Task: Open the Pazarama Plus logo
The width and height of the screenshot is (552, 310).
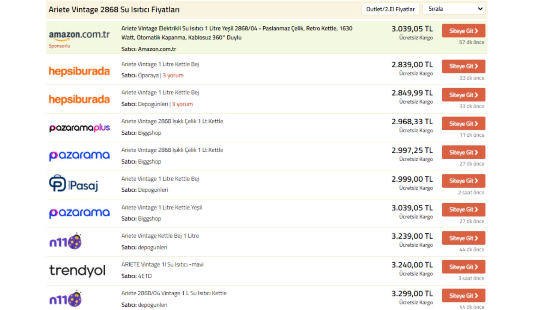Action: point(79,128)
